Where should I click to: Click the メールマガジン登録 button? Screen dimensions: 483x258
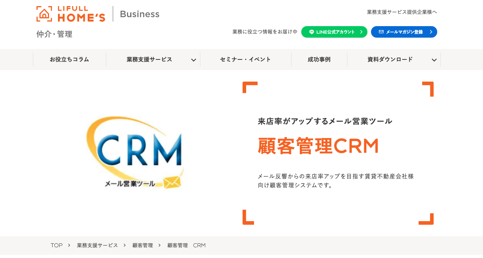(x=404, y=32)
